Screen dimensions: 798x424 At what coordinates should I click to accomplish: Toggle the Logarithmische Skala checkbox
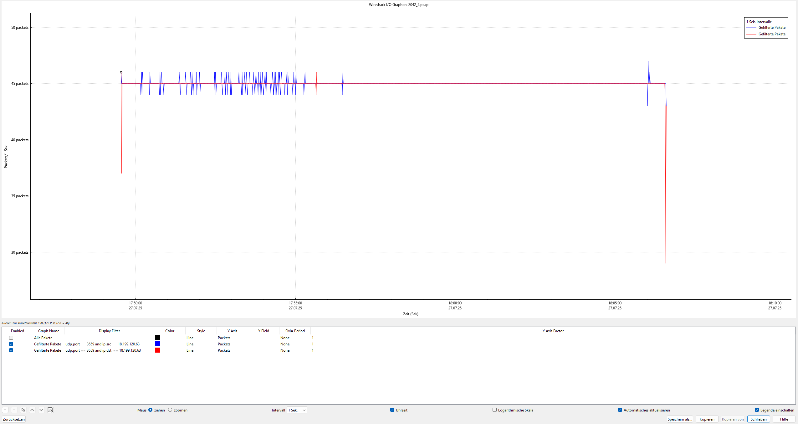[494, 410]
